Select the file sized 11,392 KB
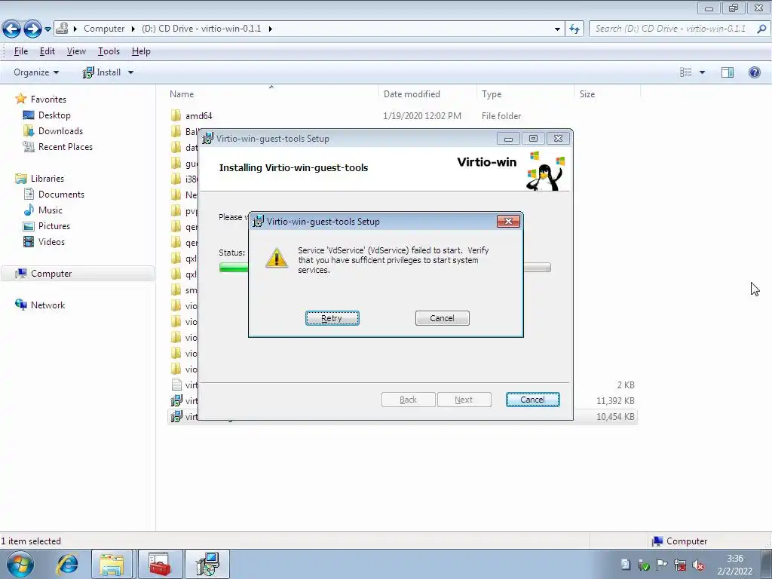The image size is (772, 579). tap(403, 401)
